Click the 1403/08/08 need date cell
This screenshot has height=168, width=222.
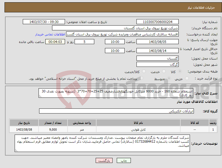pyautogui.click(x=24, y=130)
